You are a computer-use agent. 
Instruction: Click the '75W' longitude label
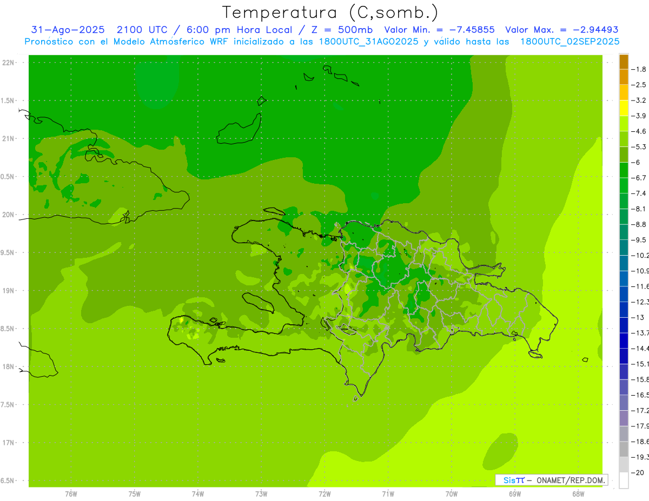coord(134,494)
